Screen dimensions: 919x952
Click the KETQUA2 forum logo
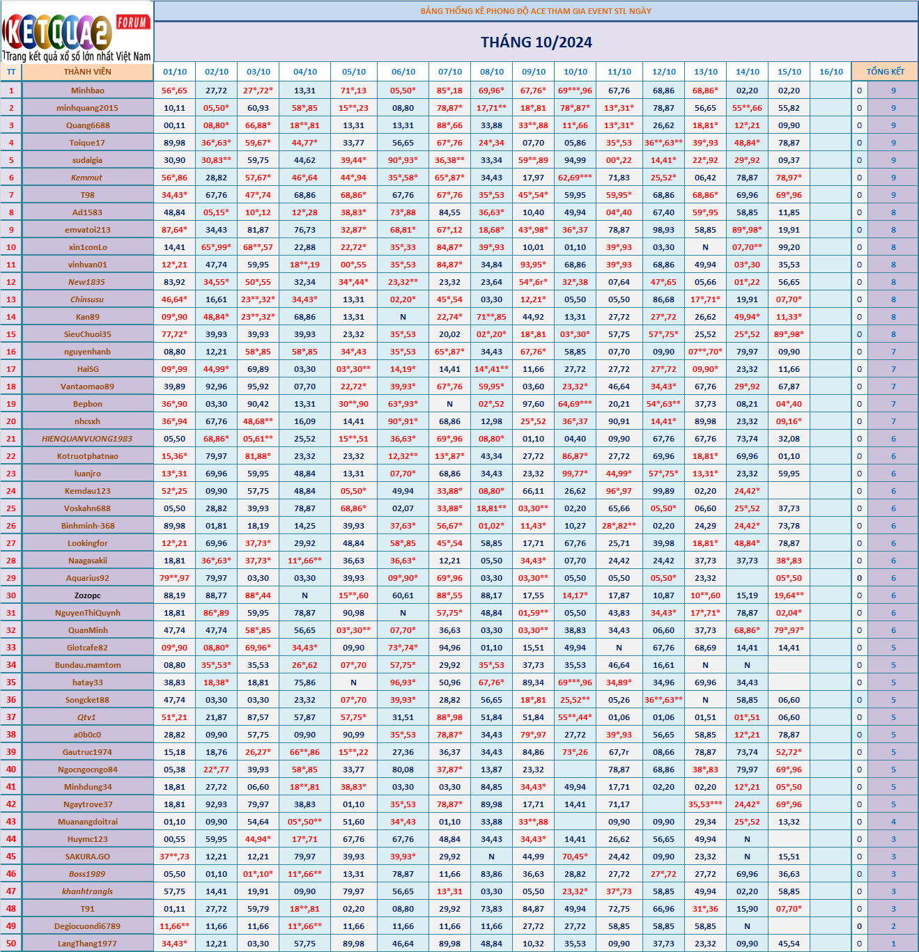(77, 32)
